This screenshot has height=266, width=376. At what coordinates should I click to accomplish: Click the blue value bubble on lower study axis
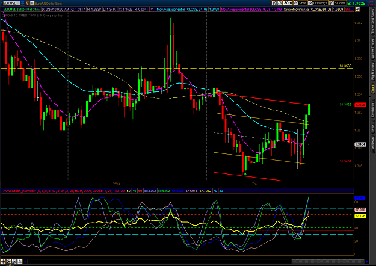coord(359,198)
